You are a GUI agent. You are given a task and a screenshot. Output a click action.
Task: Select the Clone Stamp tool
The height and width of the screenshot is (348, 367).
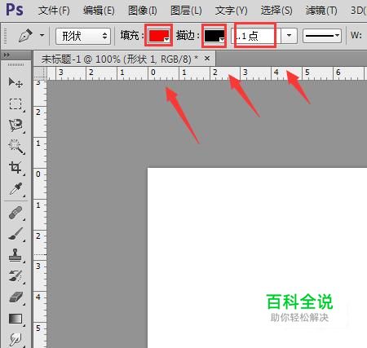point(15,255)
